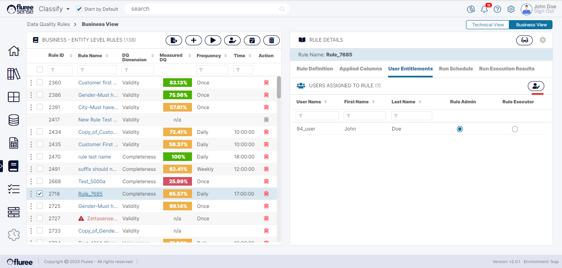This screenshot has height=268, width=562.
Task: Click the glasses view icon in Rule Details
Action: point(525,40)
